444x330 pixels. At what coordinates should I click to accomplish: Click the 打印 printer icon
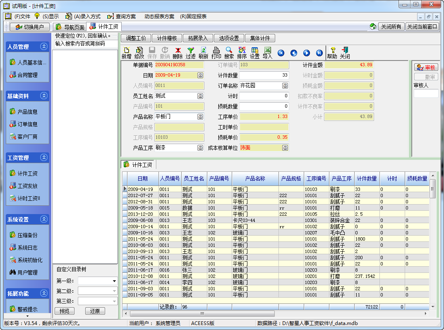pos(216,53)
